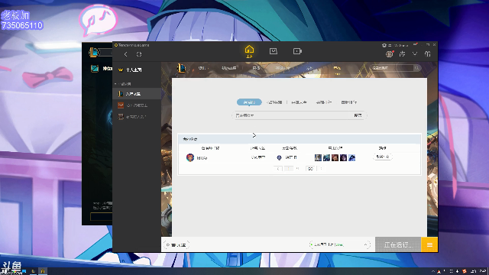Click the player name in the result row

tap(202, 158)
